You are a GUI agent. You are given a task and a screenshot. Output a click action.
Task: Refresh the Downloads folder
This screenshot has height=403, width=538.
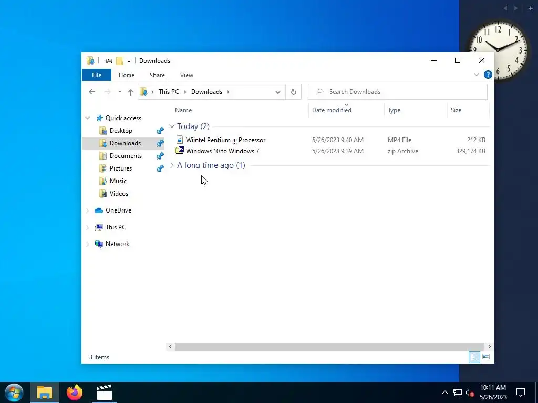tap(293, 92)
